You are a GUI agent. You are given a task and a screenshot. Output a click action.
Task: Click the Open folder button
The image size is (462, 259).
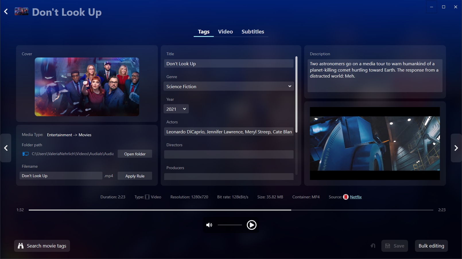(x=135, y=154)
